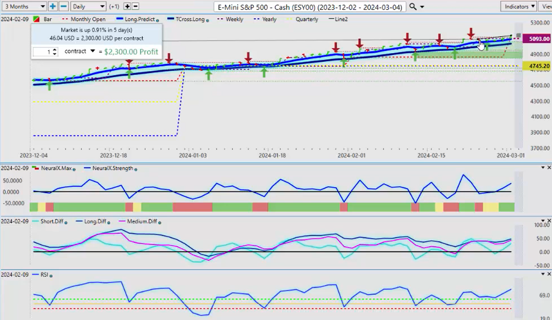Click the NeuralX.Max settings dot
Image resolution: width=552 pixels, height=320 pixels.
[74, 169]
